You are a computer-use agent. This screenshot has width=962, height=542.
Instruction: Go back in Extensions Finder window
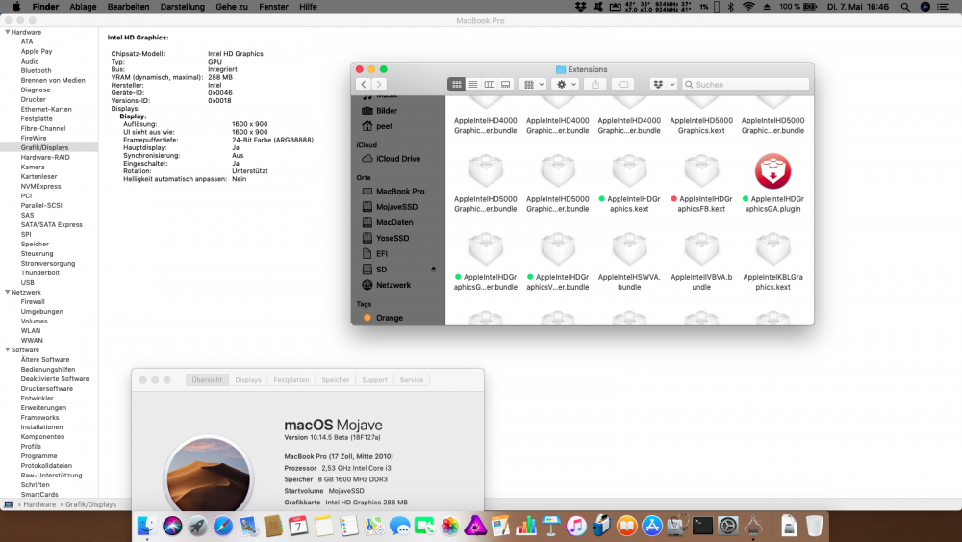364,84
